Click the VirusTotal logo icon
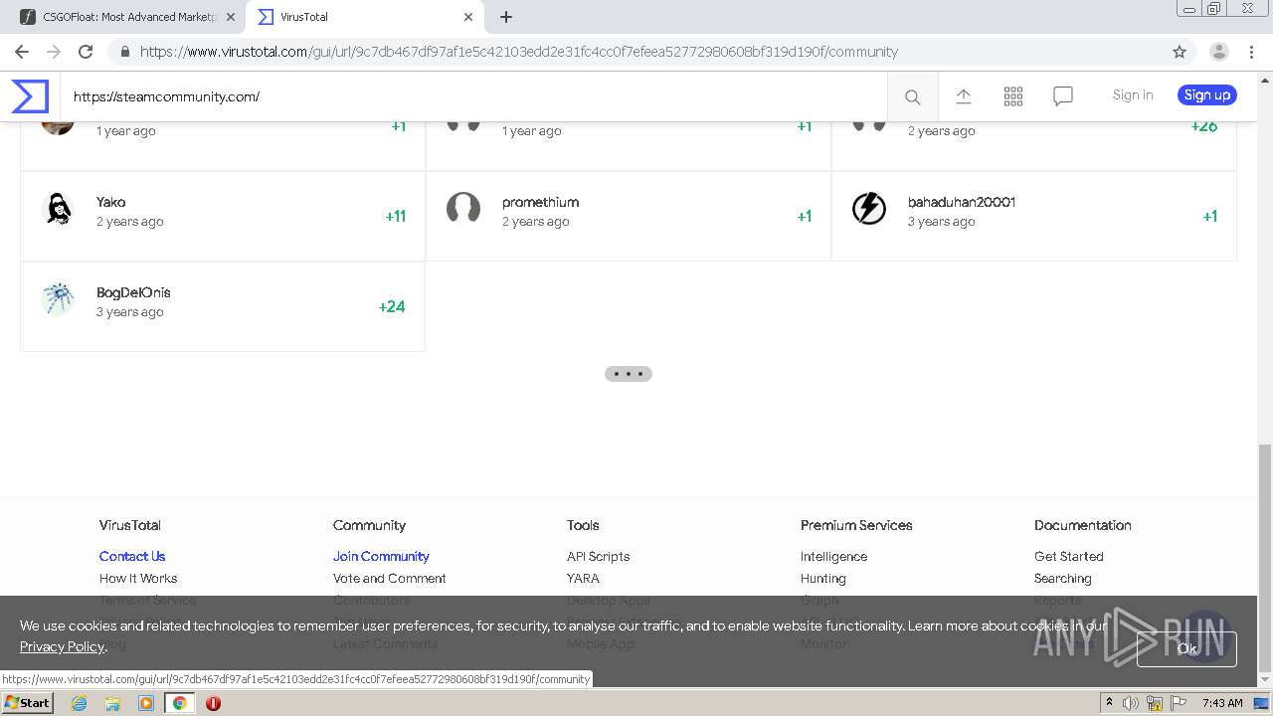 coord(30,96)
